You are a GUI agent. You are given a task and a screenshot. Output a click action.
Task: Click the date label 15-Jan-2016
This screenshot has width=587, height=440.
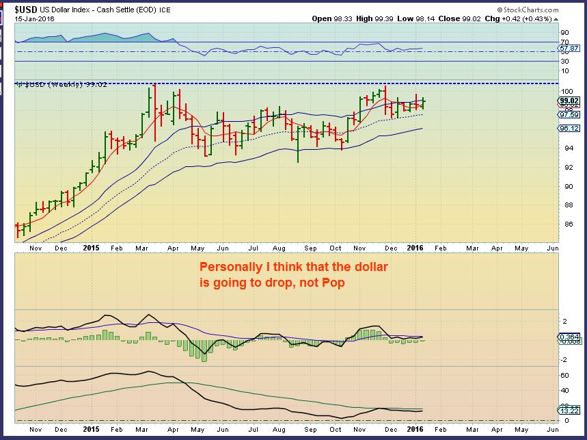34,18
